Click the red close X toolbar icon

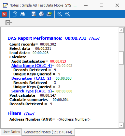coord(4,14)
